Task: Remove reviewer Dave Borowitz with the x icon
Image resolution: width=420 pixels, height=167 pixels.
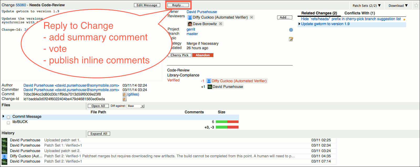Action: click(x=220, y=24)
